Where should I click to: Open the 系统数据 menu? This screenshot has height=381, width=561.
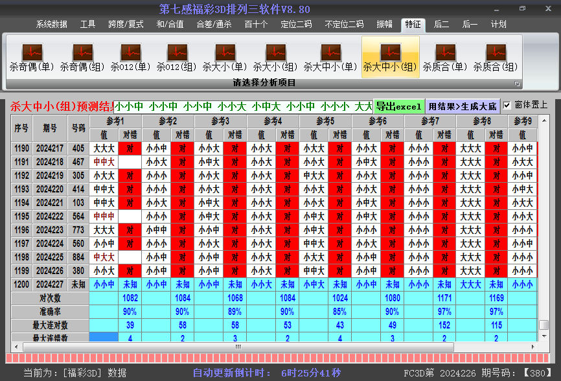pos(51,24)
